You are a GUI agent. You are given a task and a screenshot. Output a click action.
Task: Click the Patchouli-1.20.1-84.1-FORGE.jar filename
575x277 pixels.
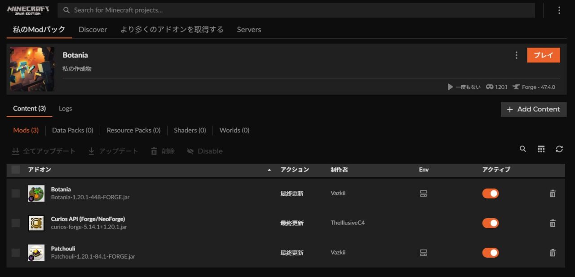pyautogui.click(x=93, y=257)
